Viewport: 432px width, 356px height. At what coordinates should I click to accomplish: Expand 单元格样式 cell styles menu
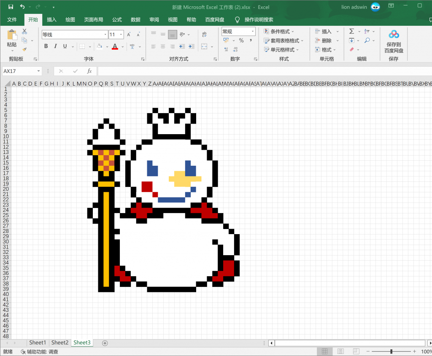tap(281, 50)
